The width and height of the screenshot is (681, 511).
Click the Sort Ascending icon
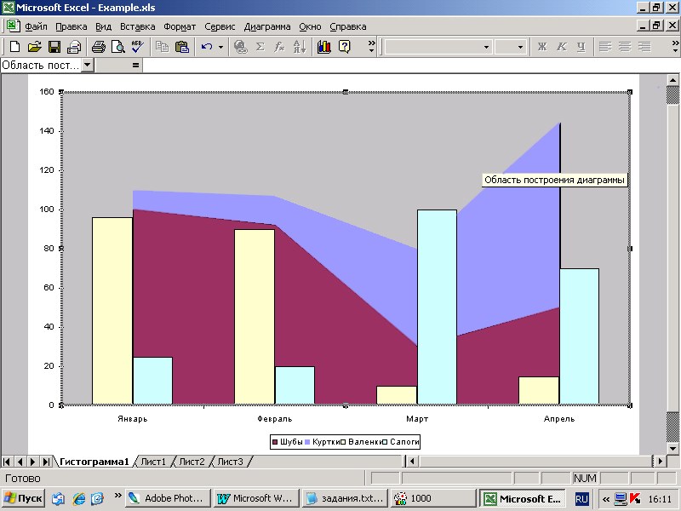300,47
